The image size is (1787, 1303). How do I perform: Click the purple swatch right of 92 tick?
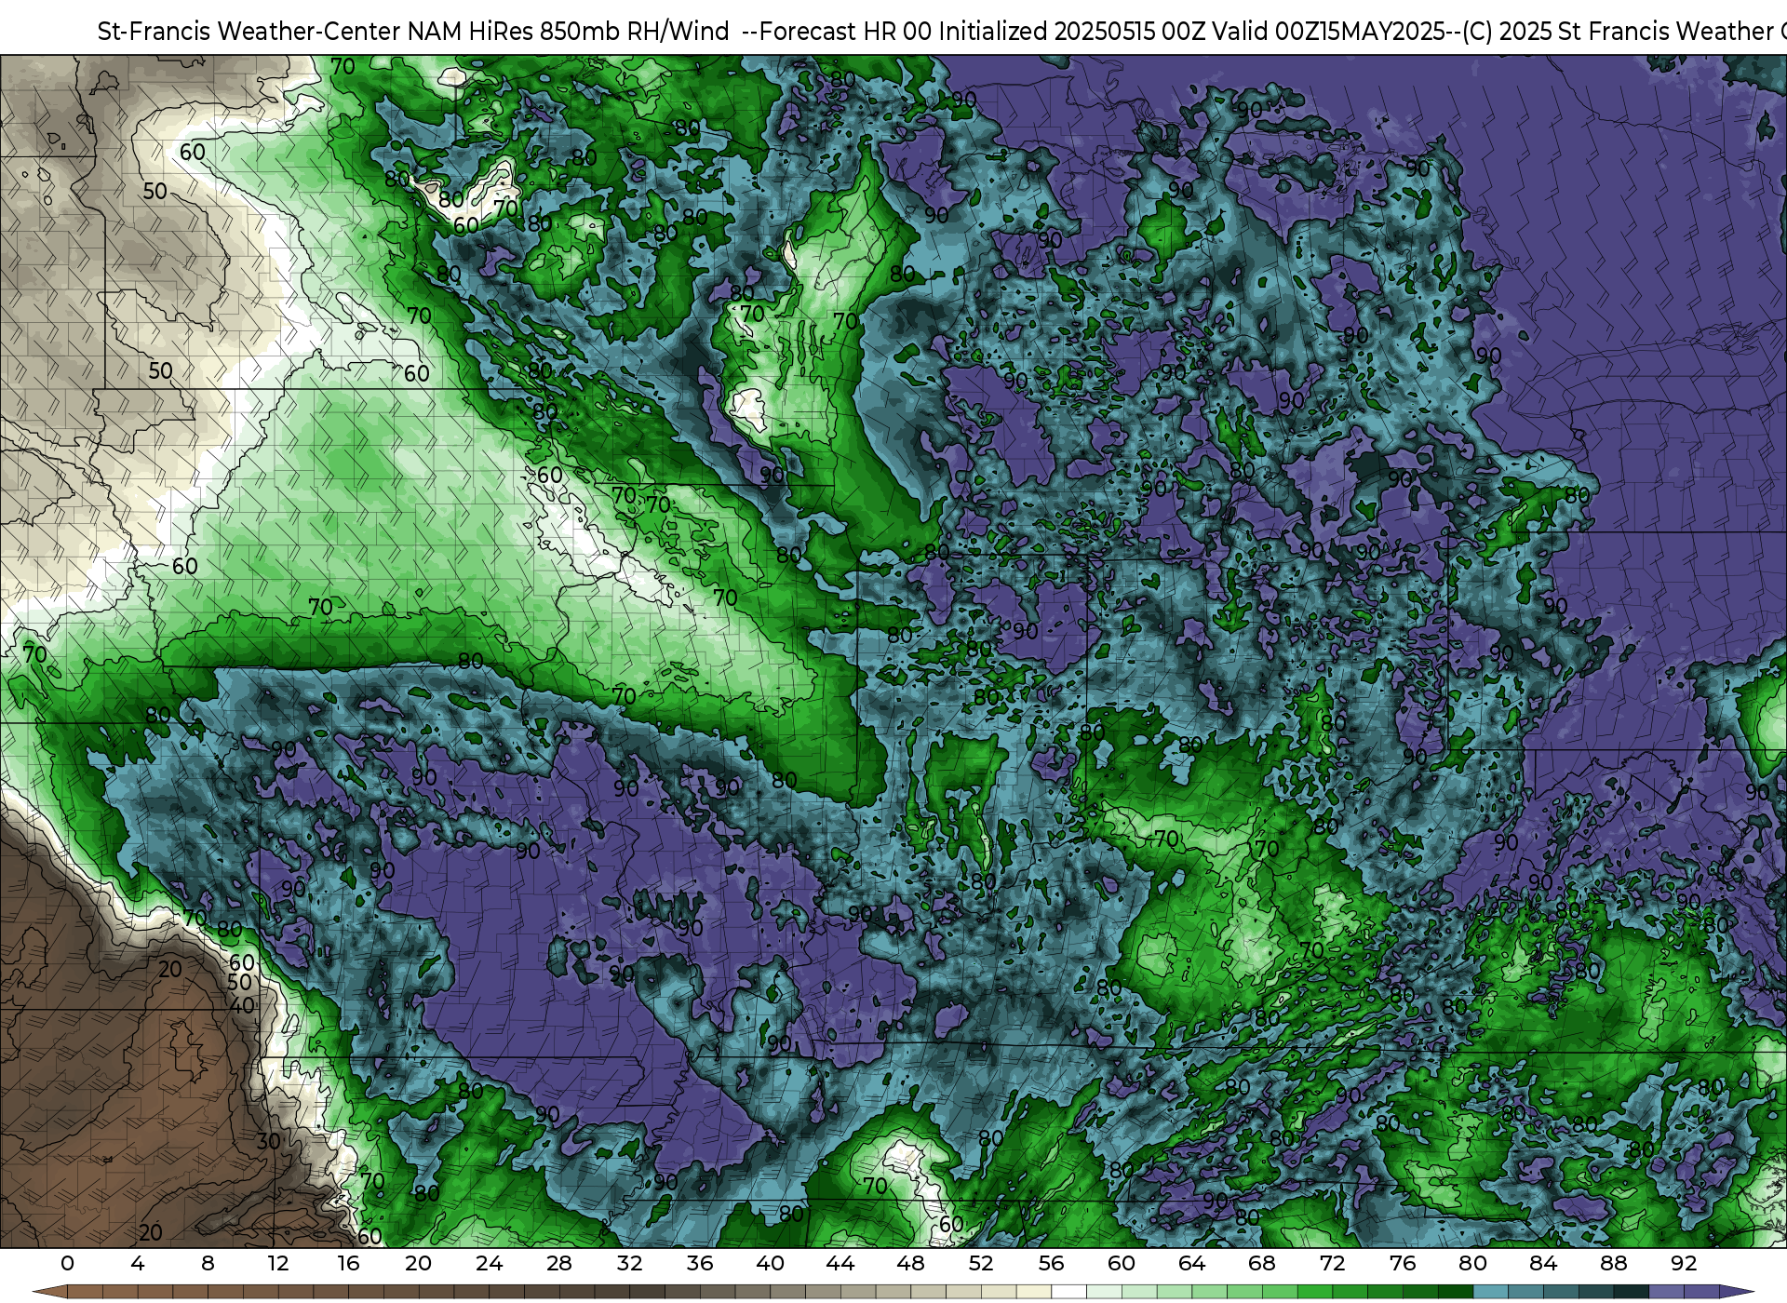pyautogui.click(x=1701, y=1292)
